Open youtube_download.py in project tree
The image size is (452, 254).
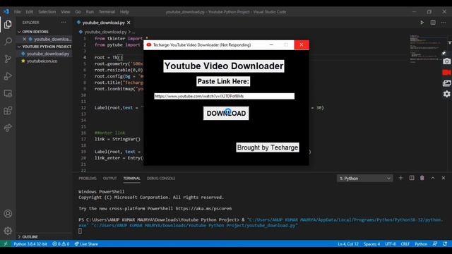click(48, 54)
